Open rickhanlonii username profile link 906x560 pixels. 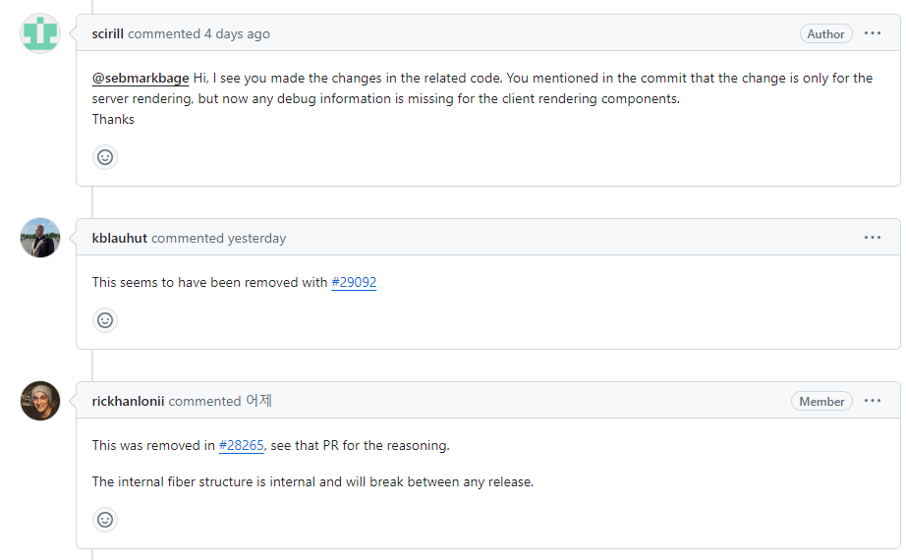129,401
